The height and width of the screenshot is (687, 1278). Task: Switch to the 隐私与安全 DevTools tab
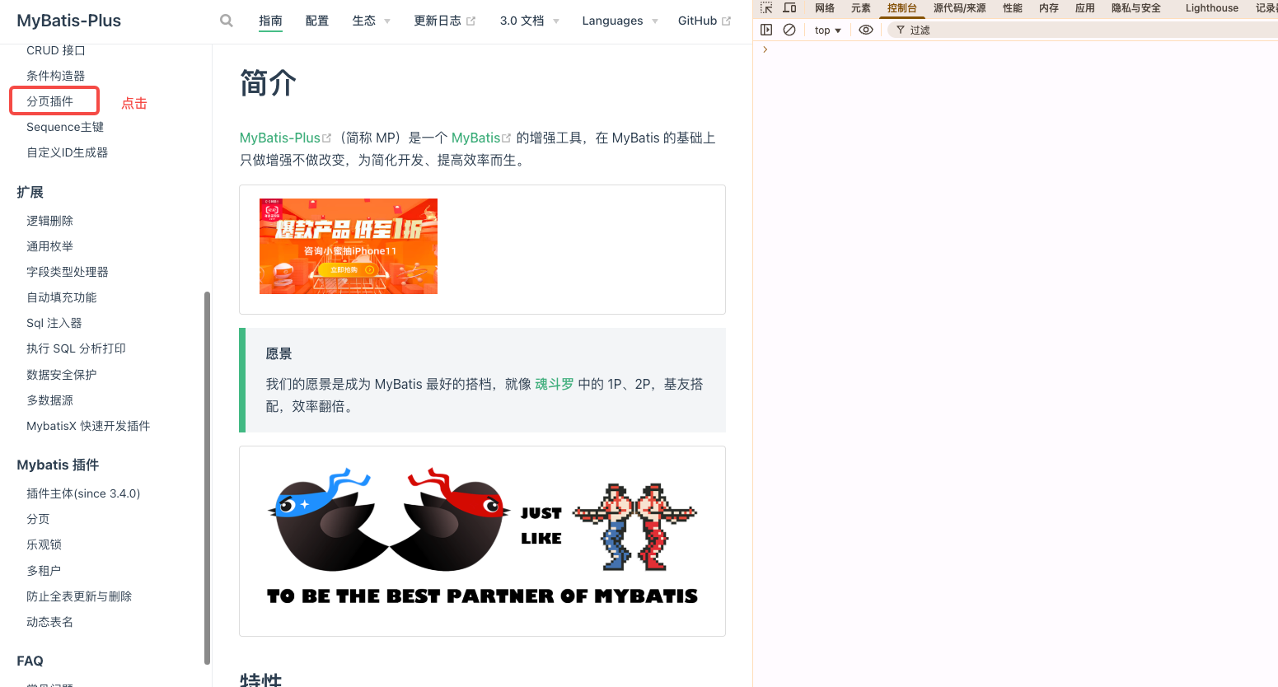point(1136,8)
